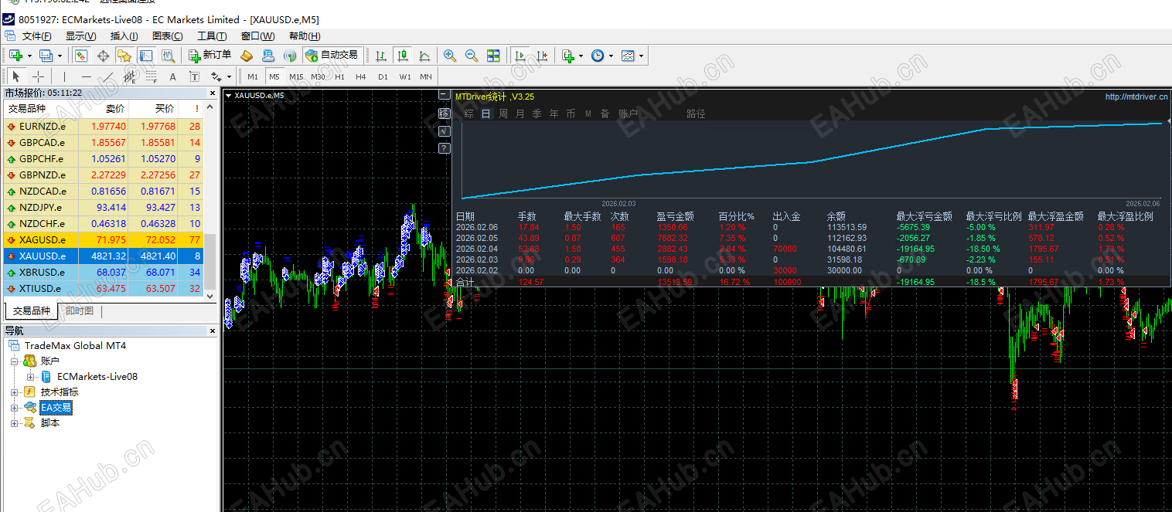
Task: Open a new chart via toolbar icon
Action: point(15,56)
